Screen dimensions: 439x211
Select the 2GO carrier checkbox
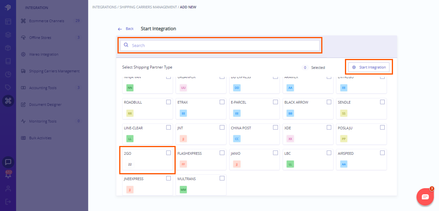[x=168, y=153]
